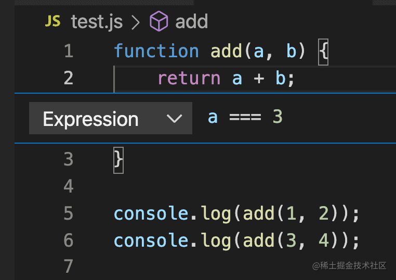
Task: Click empty line 4 in the editor
Action: pyautogui.click(x=208, y=186)
